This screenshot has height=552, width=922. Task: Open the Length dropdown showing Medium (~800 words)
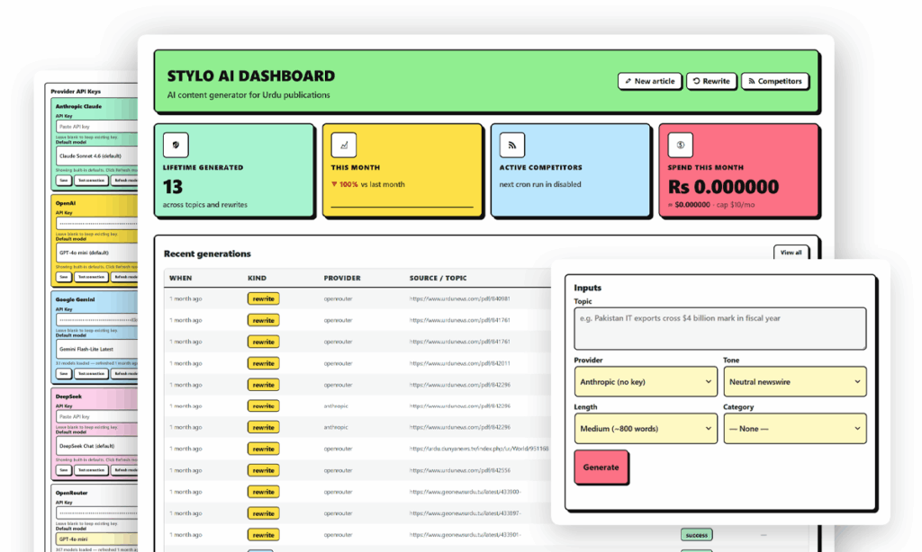pyautogui.click(x=646, y=429)
